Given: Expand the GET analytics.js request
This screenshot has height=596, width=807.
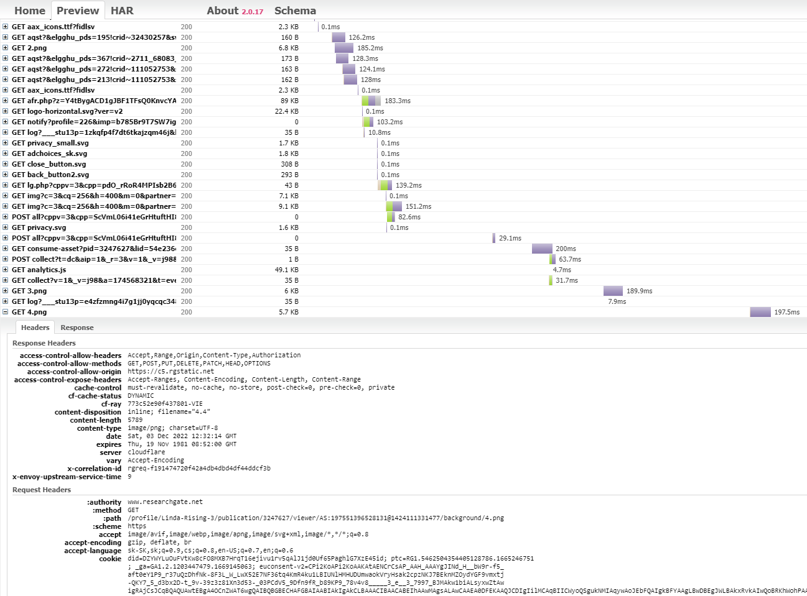Looking at the screenshot, I should (x=6, y=270).
